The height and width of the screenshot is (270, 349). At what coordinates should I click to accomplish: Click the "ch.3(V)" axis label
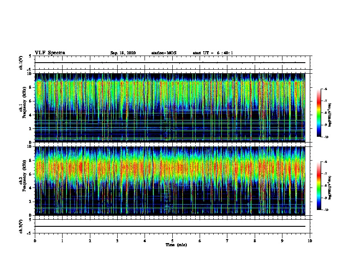tap(21, 226)
